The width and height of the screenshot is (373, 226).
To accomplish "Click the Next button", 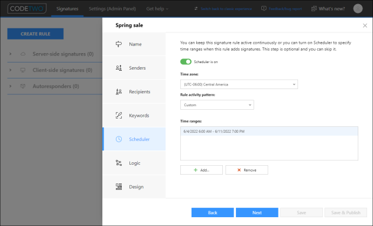I will [257, 212].
